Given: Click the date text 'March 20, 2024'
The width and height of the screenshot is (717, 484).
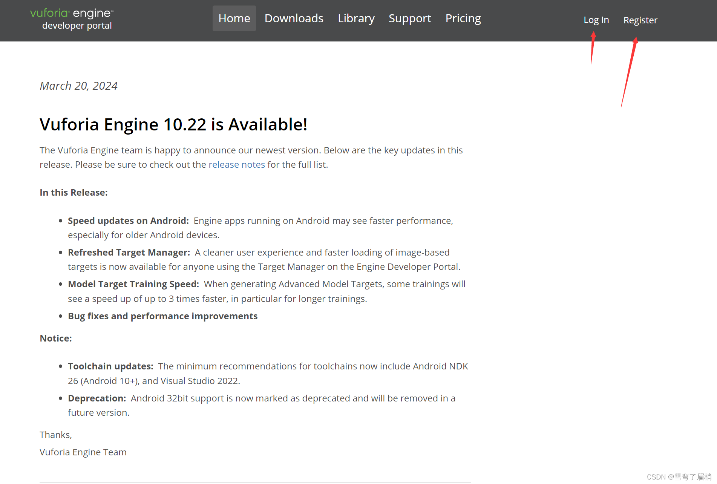Looking at the screenshot, I should click(78, 86).
